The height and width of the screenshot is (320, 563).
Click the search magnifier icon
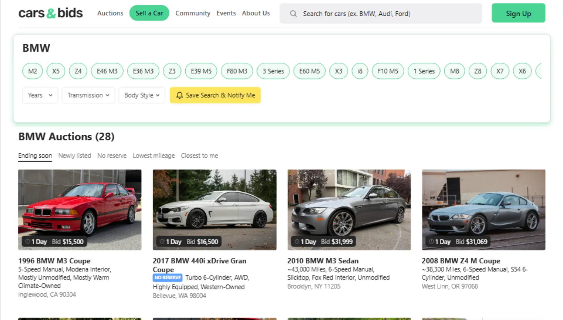[x=293, y=14]
